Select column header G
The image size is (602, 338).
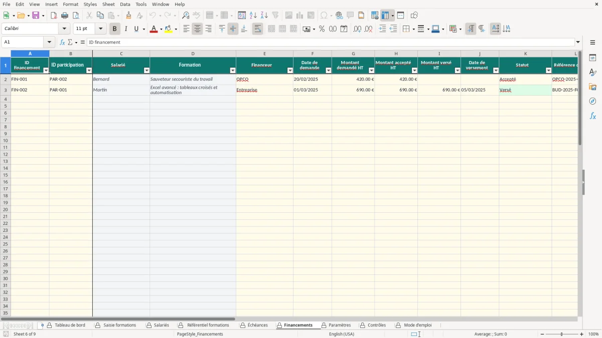[353, 54]
